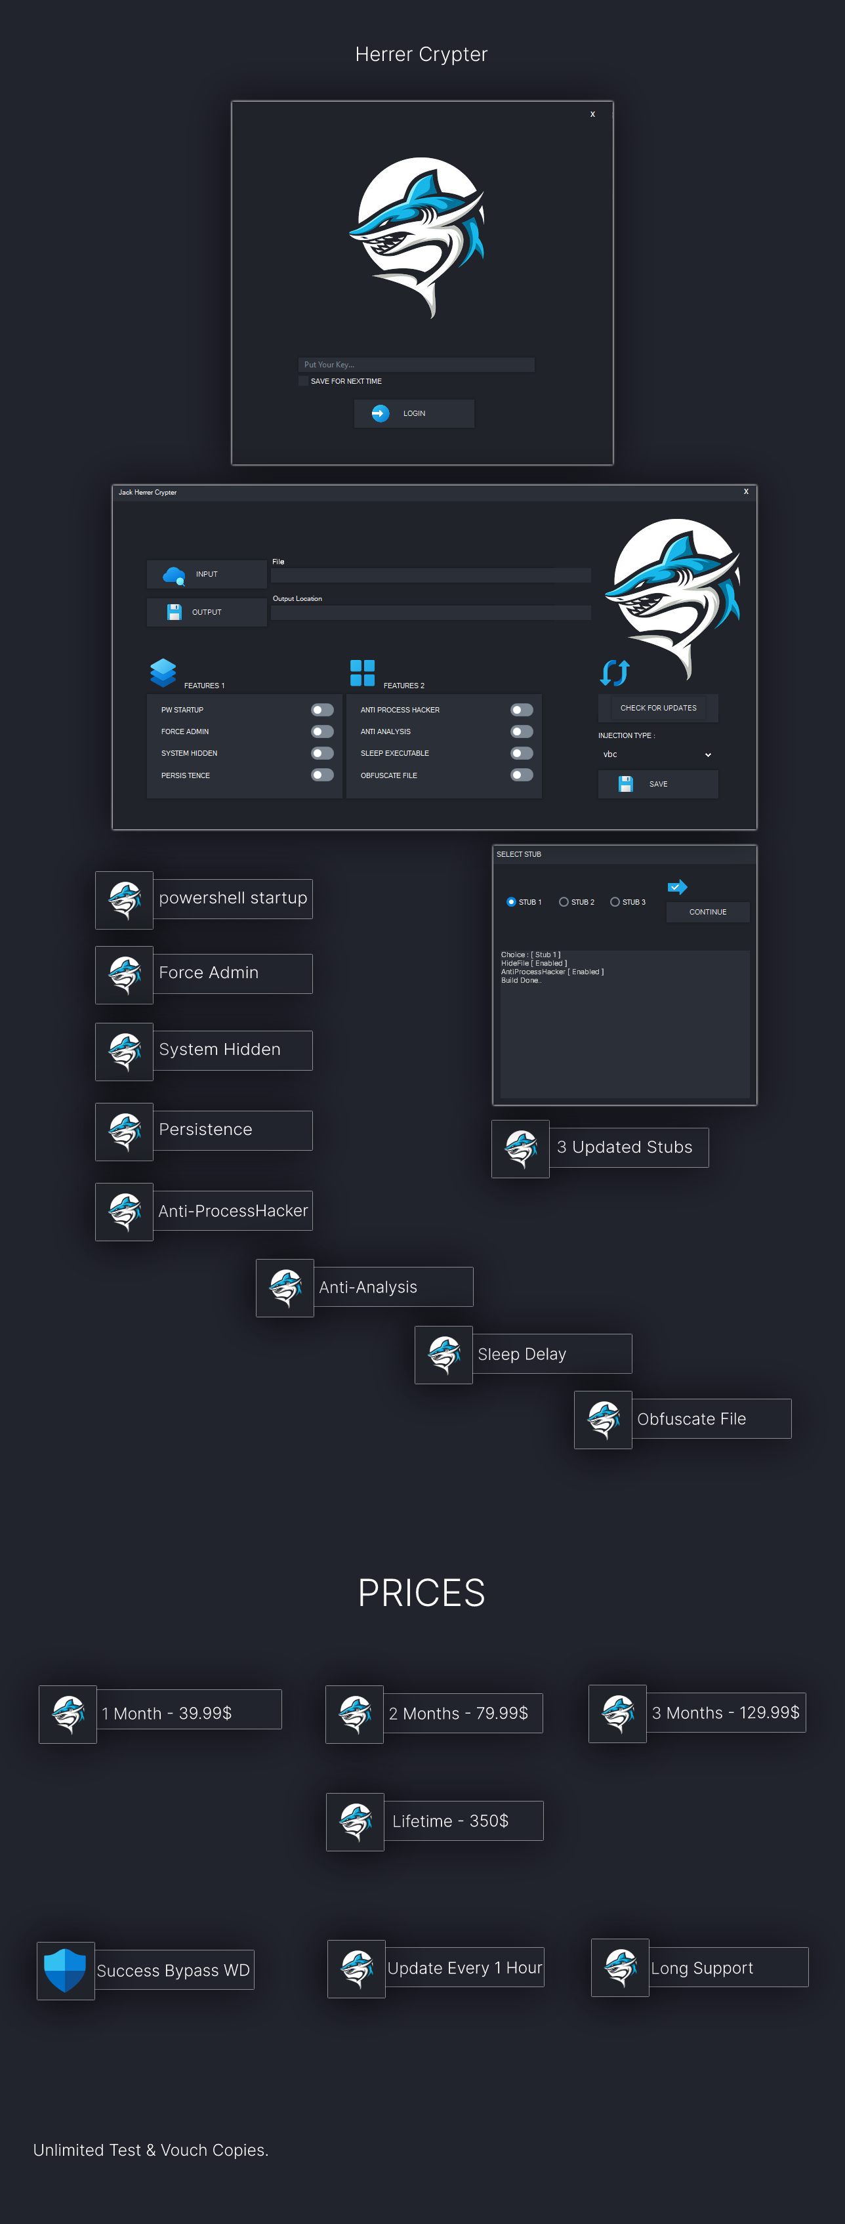Click the cloud search icon on the Input button
Image resolution: width=845 pixels, height=2224 pixels.
[173, 575]
